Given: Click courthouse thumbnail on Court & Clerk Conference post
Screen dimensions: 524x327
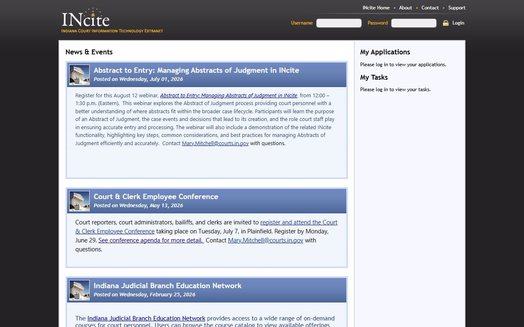Looking at the screenshot, I should point(79,201).
